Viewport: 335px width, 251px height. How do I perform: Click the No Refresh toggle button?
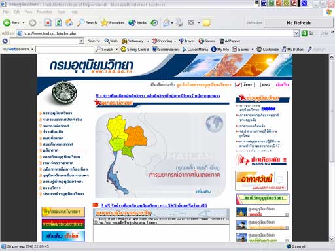pos(298,23)
